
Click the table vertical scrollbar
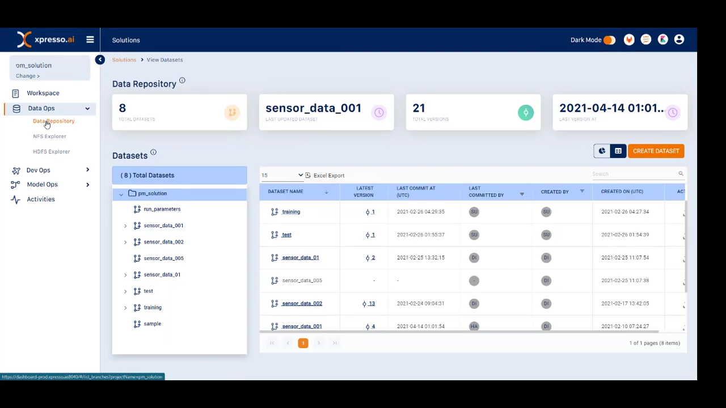[x=686, y=246]
